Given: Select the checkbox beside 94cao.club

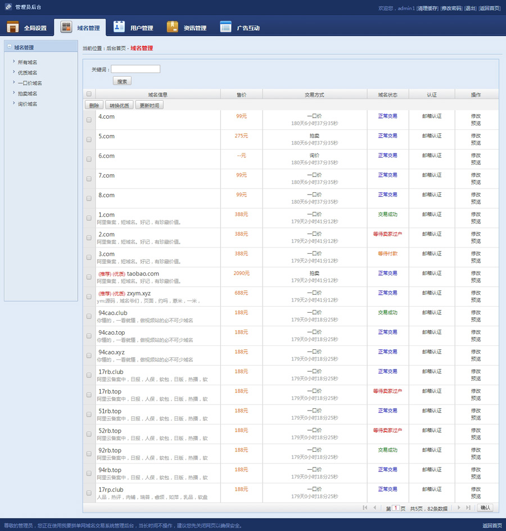Looking at the screenshot, I should tap(89, 316).
